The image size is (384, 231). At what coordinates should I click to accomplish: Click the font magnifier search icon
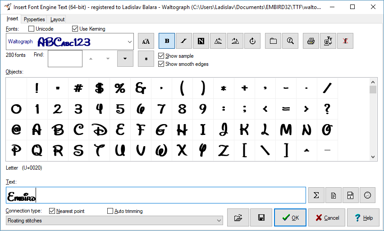290,41
